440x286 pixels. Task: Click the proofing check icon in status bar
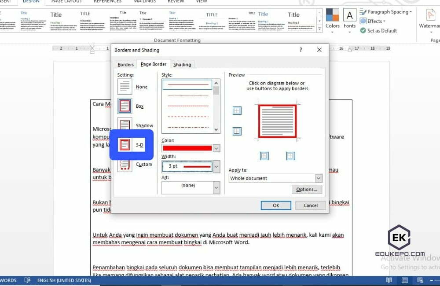coord(27,280)
